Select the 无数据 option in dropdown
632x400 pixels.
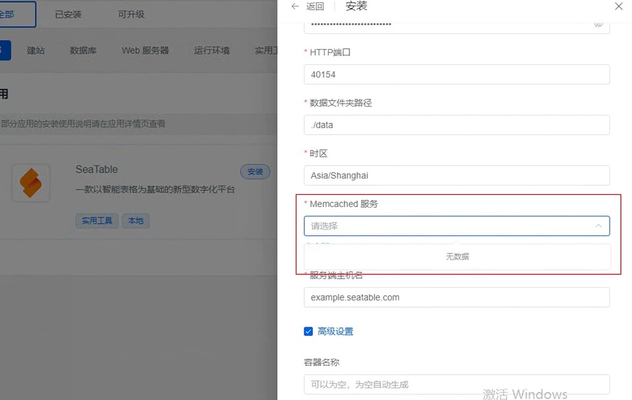457,256
